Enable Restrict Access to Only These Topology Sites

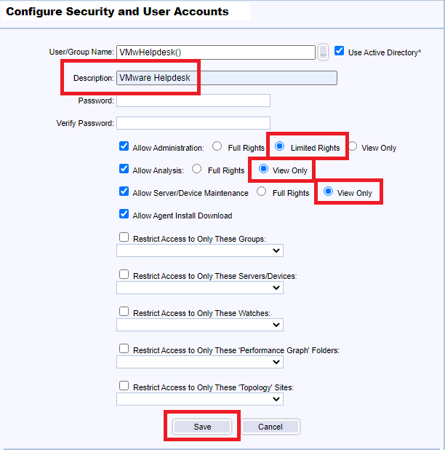point(124,386)
